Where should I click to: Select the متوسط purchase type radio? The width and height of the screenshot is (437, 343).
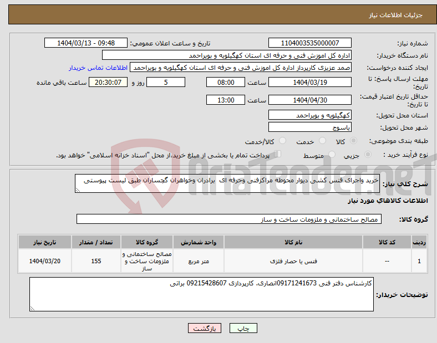coord(332,154)
